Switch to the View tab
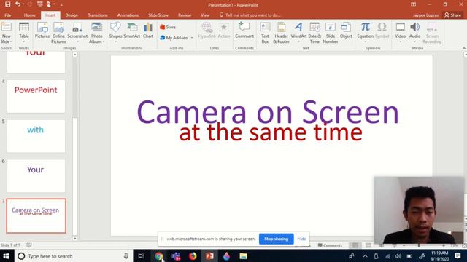The image size is (467, 262). coord(205,15)
